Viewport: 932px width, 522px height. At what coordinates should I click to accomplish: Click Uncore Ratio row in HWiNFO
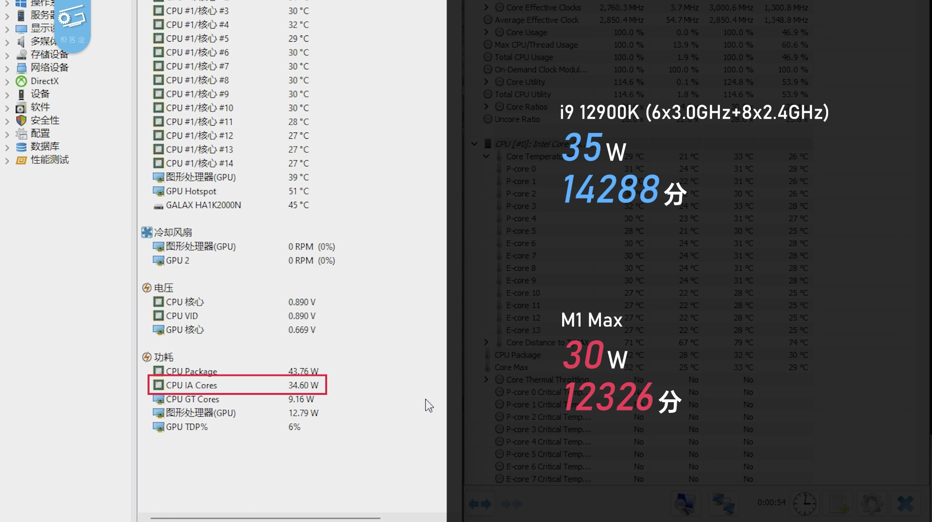pos(646,119)
